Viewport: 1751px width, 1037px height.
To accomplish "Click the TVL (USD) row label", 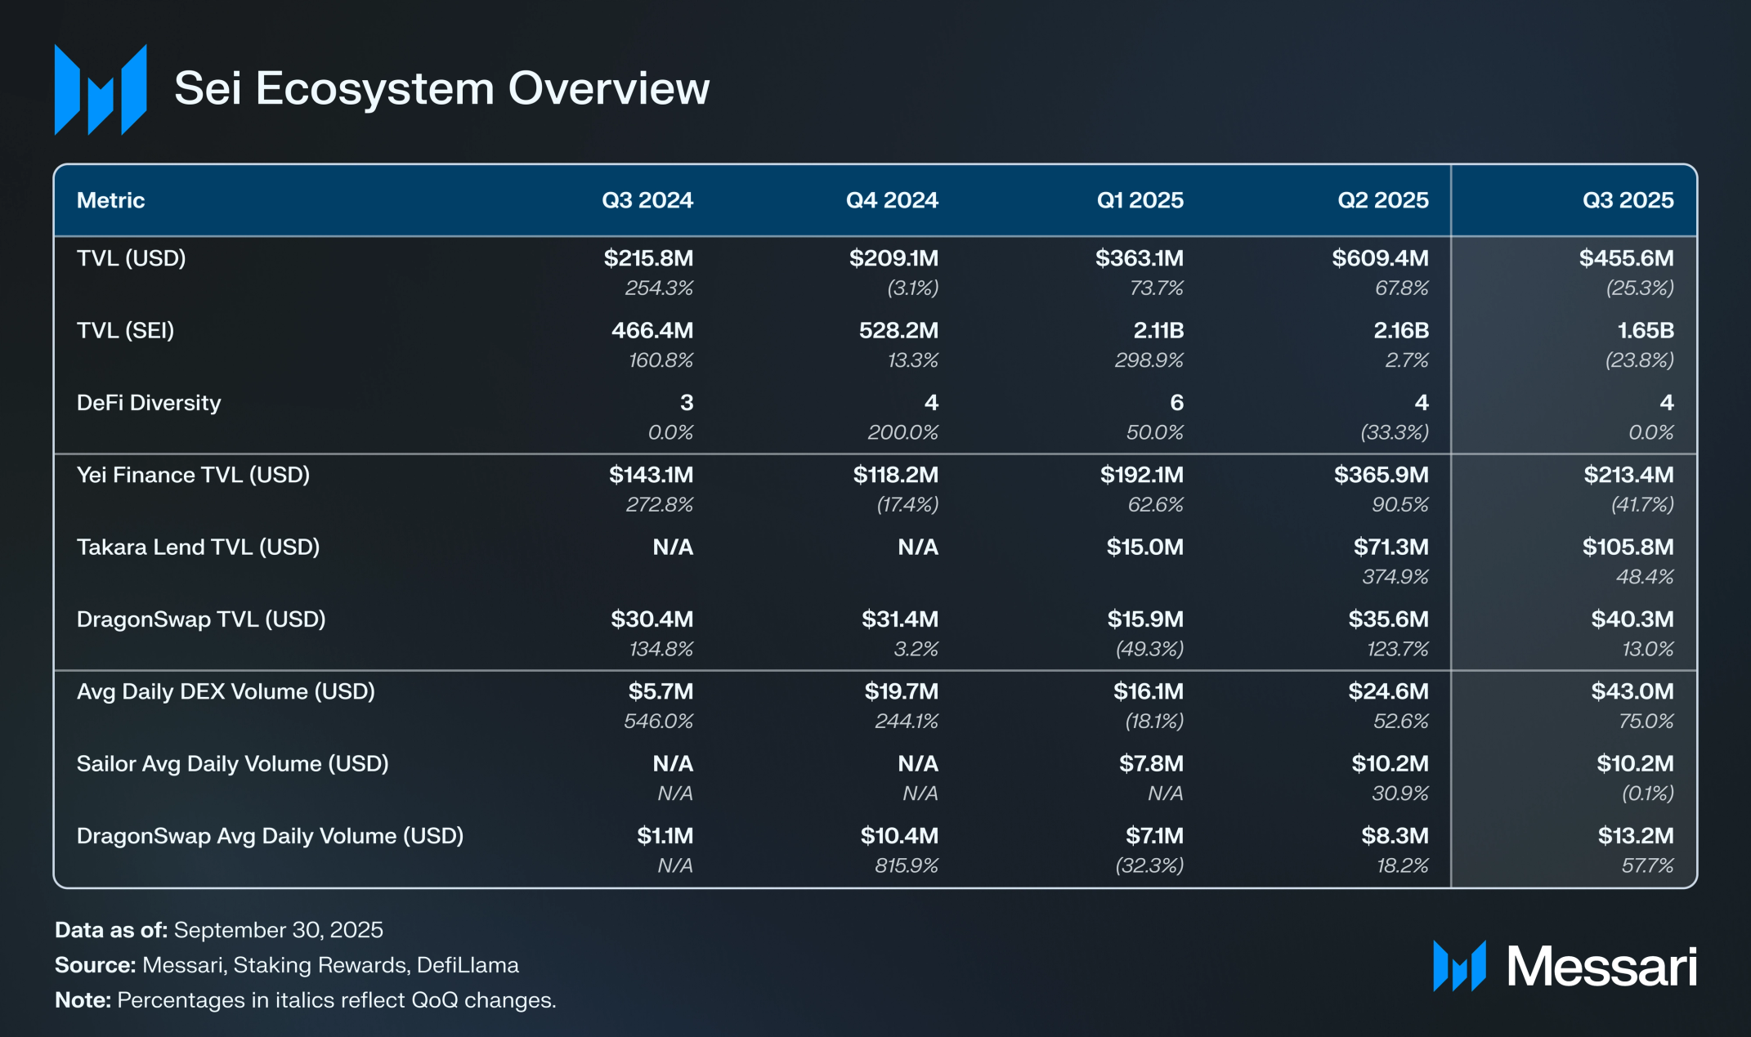I will 131,258.
